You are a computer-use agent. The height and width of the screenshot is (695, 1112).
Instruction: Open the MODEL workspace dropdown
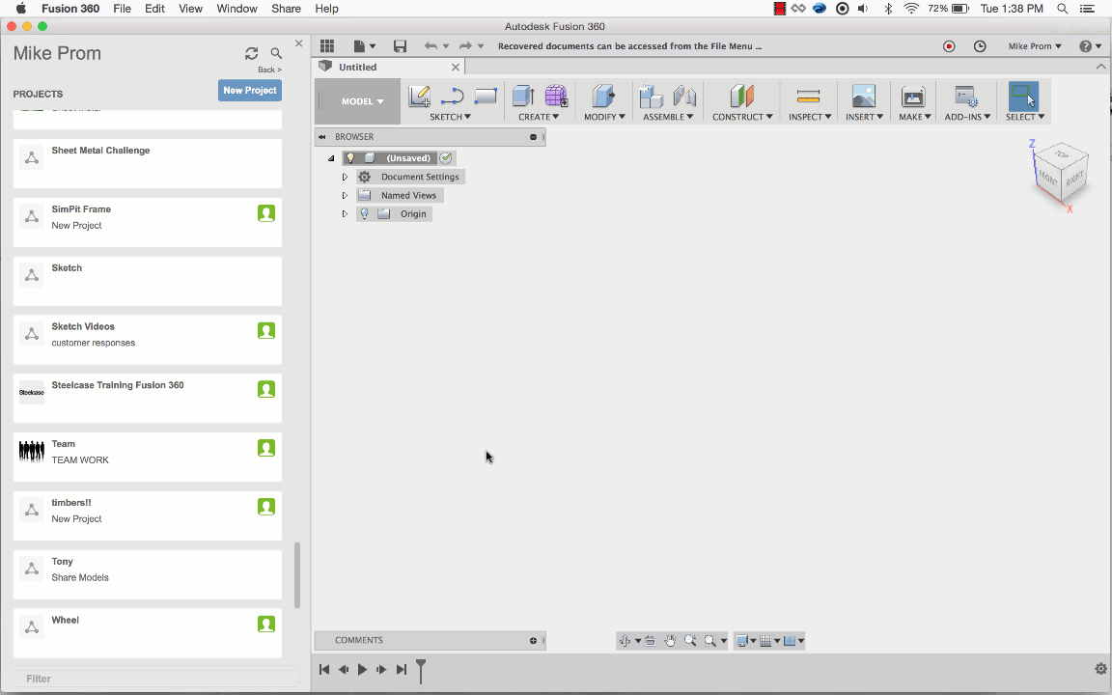(362, 101)
